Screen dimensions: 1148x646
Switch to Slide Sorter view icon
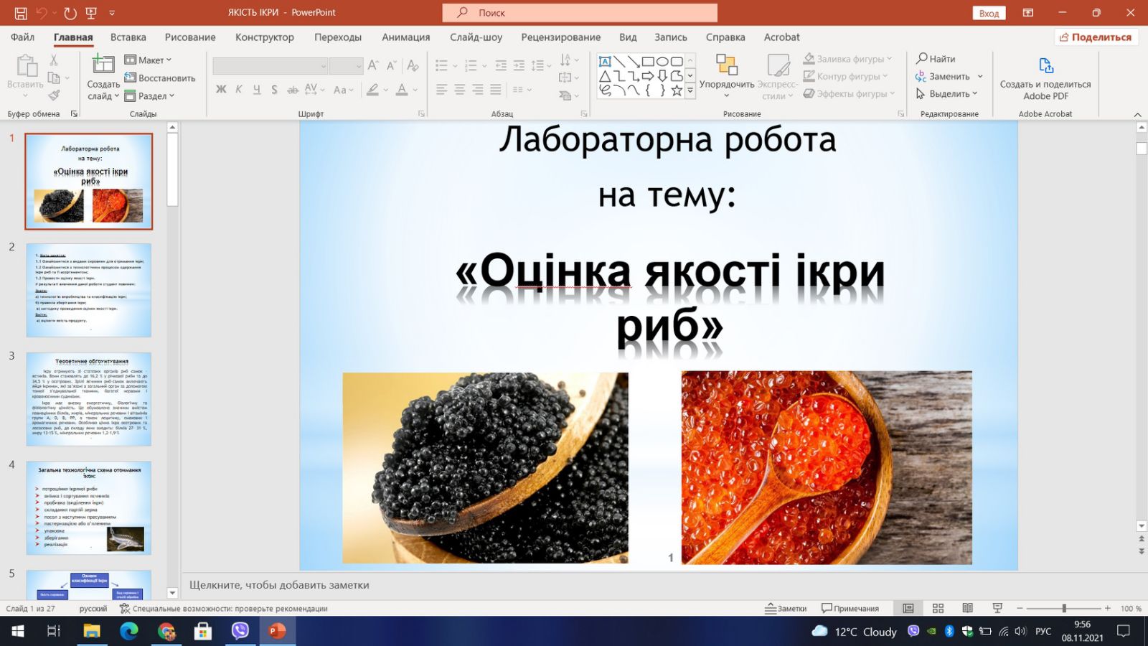(x=938, y=609)
